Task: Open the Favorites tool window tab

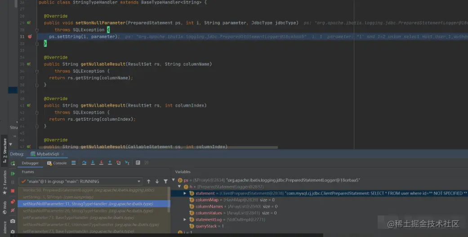Action: point(5,182)
